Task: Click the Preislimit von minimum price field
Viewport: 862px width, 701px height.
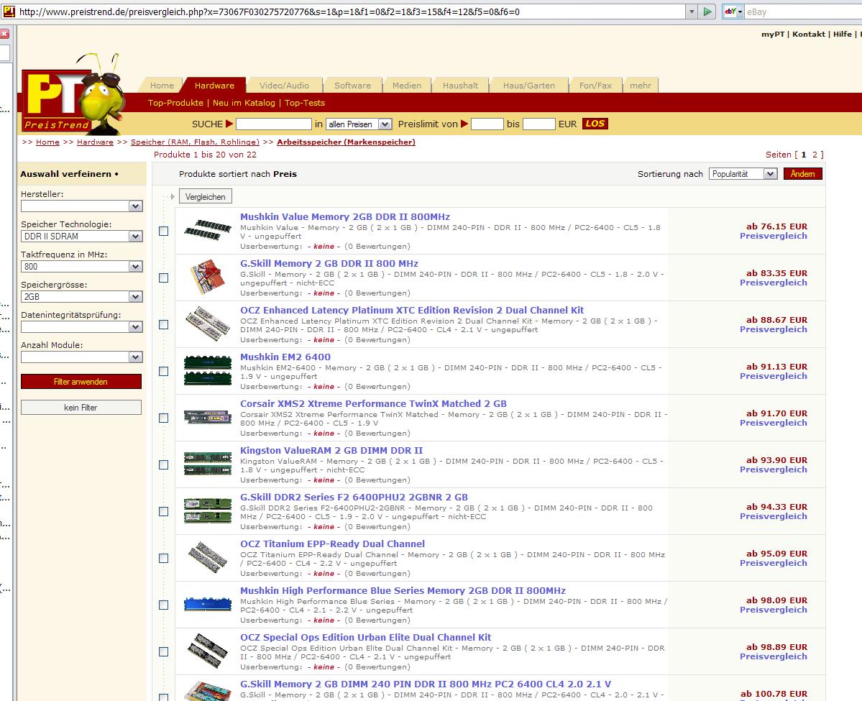Action: (487, 124)
